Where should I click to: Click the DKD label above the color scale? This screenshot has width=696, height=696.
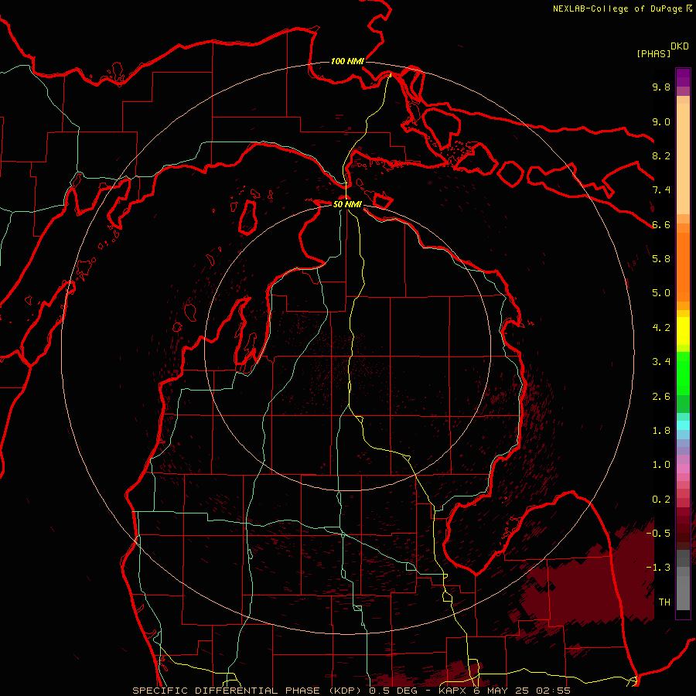click(x=679, y=46)
